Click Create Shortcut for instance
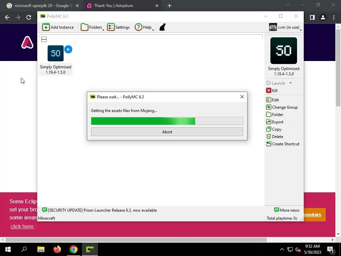The width and height of the screenshot is (341, 256). [283, 144]
